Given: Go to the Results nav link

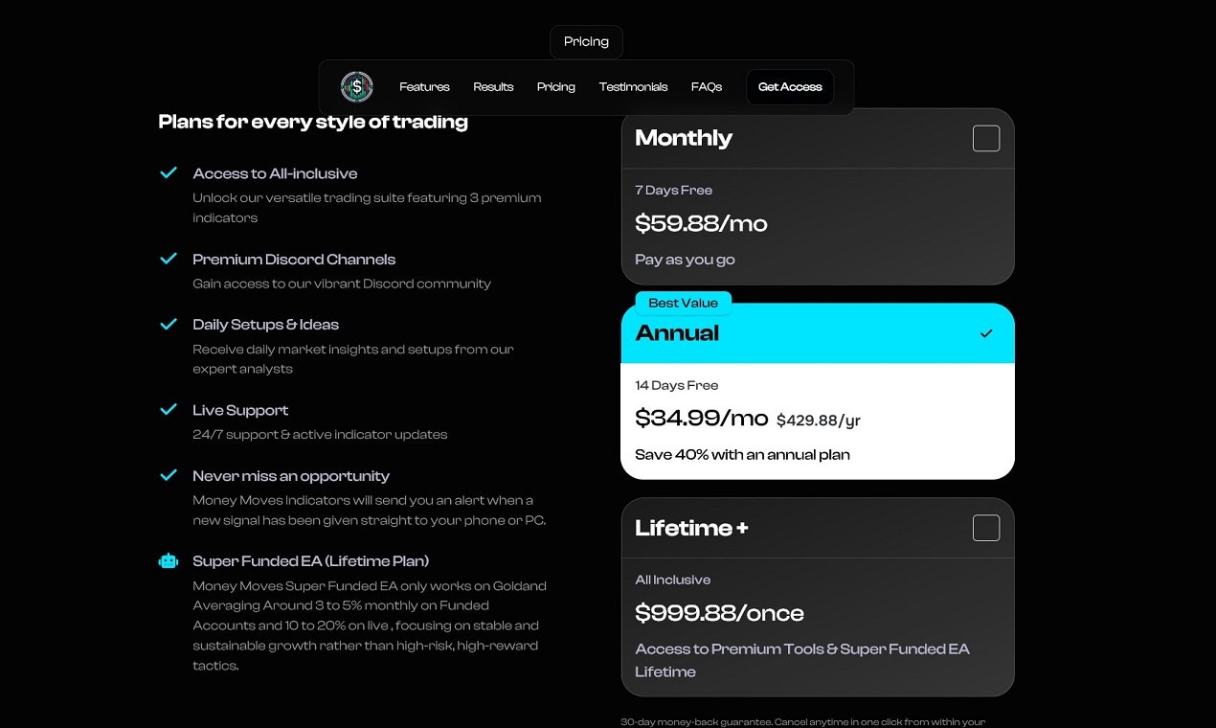Looking at the screenshot, I should tap(493, 87).
